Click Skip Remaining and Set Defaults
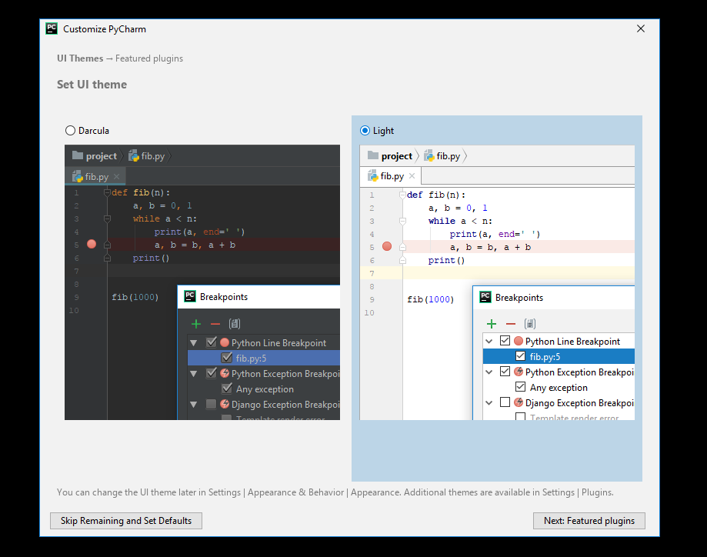 coord(126,521)
